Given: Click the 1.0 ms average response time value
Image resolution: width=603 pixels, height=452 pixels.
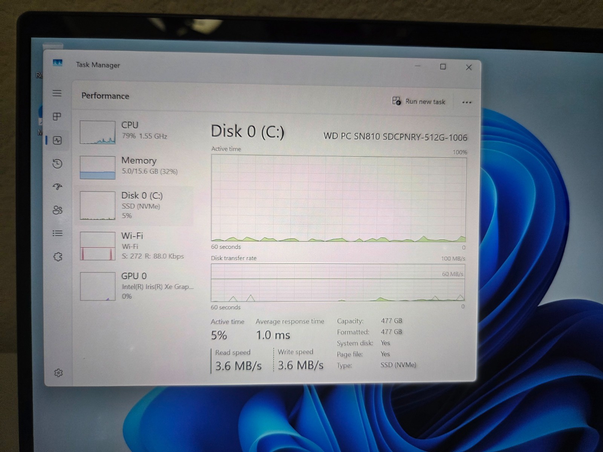Looking at the screenshot, I should coord(273,335).
